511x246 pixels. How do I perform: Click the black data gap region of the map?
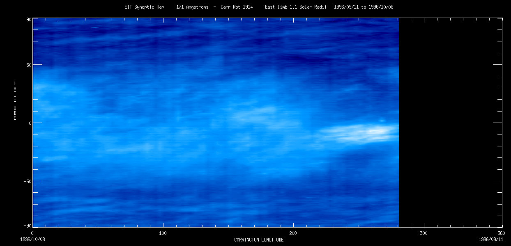(450, 123)
